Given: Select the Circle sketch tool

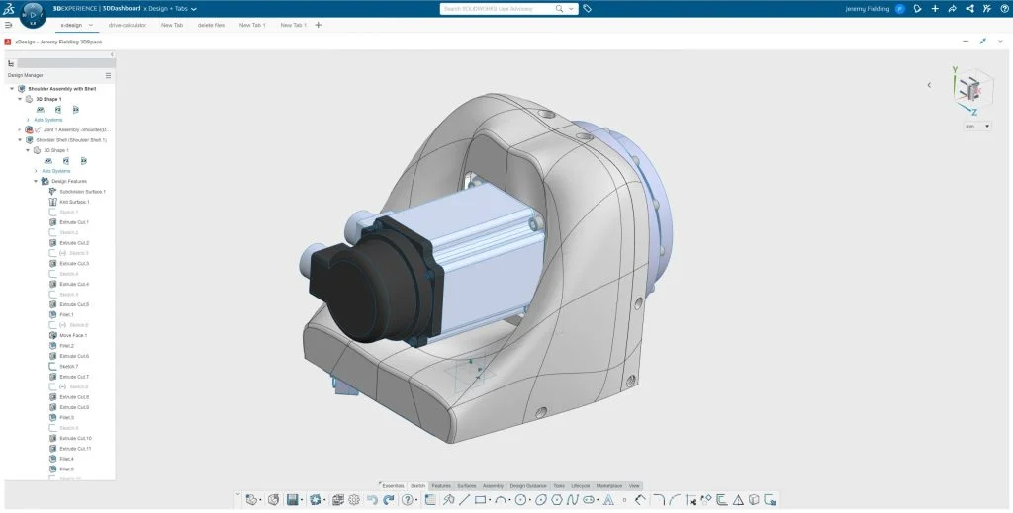Looking at the screenshot, I should 521,500.
